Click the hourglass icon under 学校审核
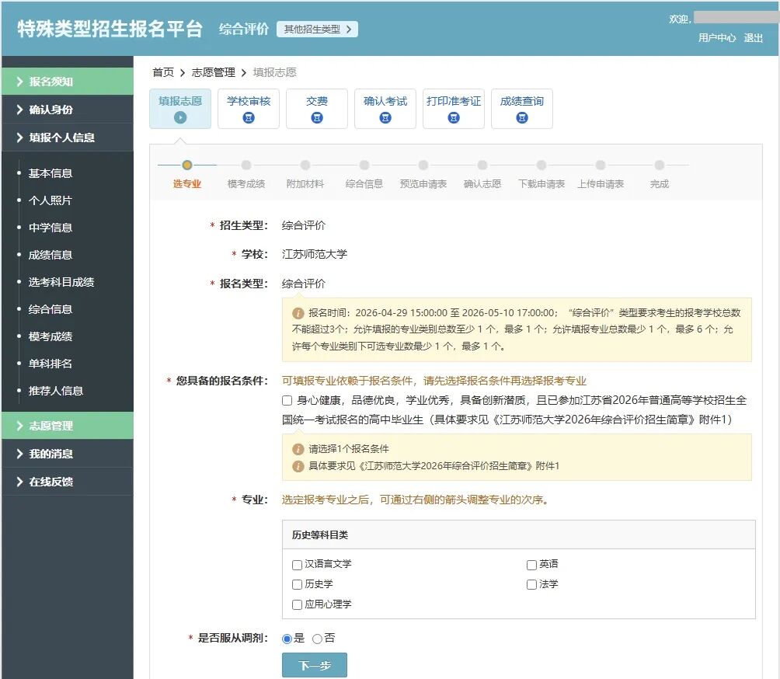The height and width of the screenshot is (679, 780). tap(249, 118)
